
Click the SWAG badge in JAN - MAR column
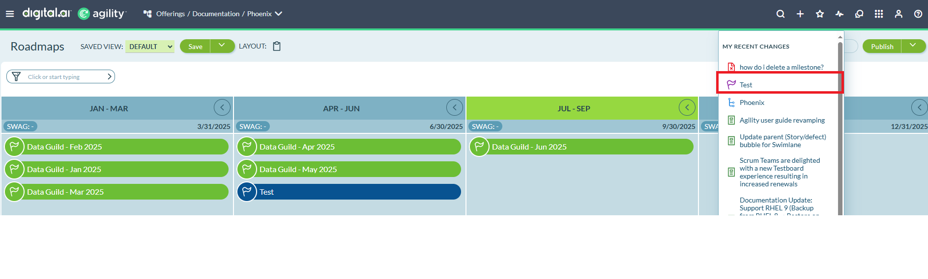tap(20, 127)
